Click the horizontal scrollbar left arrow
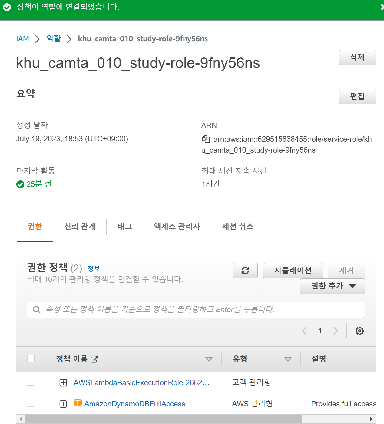384x424 pixels. [21, 419]
